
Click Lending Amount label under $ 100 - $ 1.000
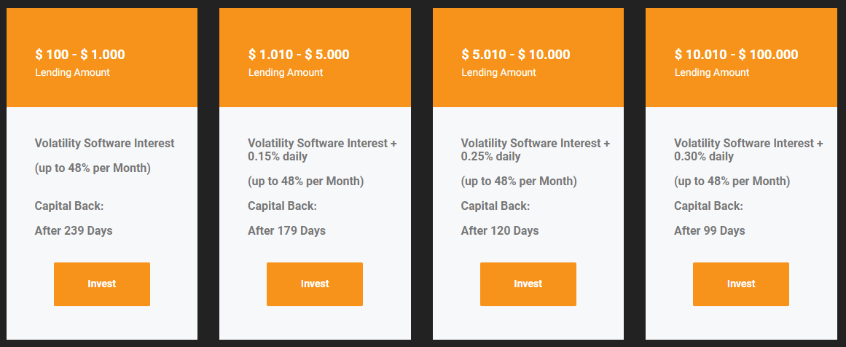click(72, 72)
